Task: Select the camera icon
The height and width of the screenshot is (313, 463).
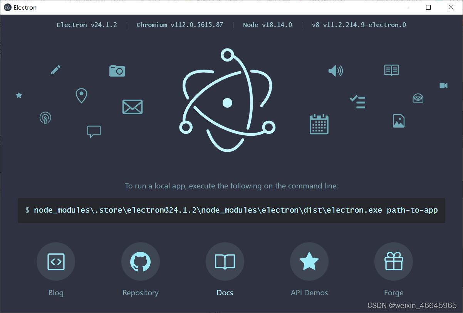Action: (117, 71)
